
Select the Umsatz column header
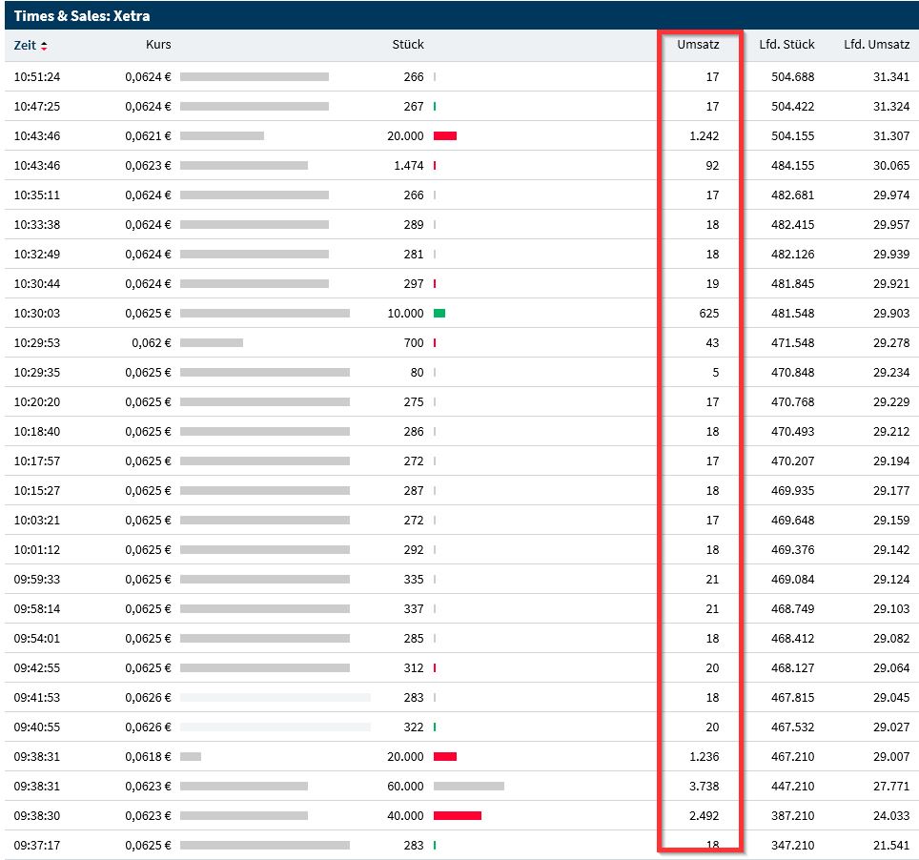698,45
